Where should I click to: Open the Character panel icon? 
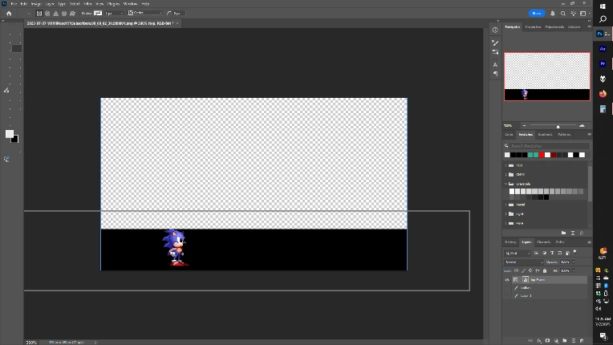coord(495,64)
